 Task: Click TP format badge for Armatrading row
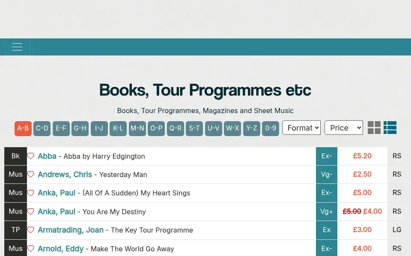click(15, 230)
